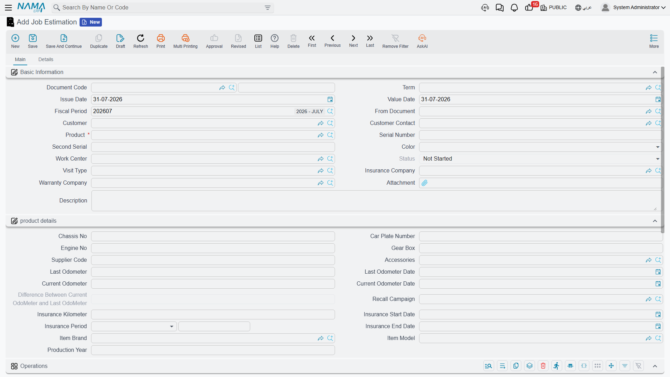The image size is (670, 377).
Task: Search Work Center lookup icon
Action: click(x=330, y=159)
